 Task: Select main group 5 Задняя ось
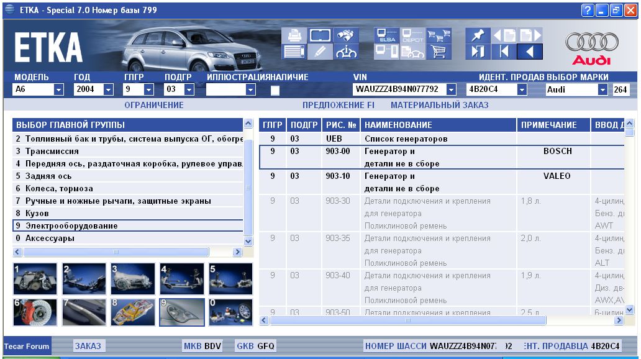click(128, 176)
